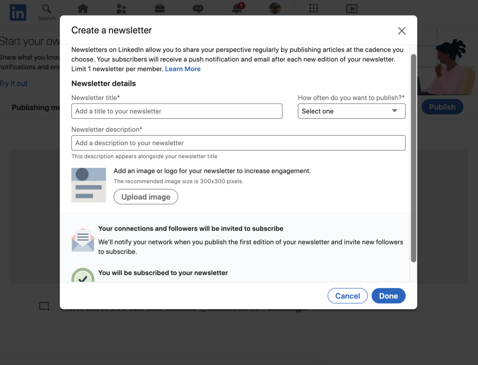Check Notifications with the red badge
The height and width of the screenshot is (365, 478).
click(236, 8)
